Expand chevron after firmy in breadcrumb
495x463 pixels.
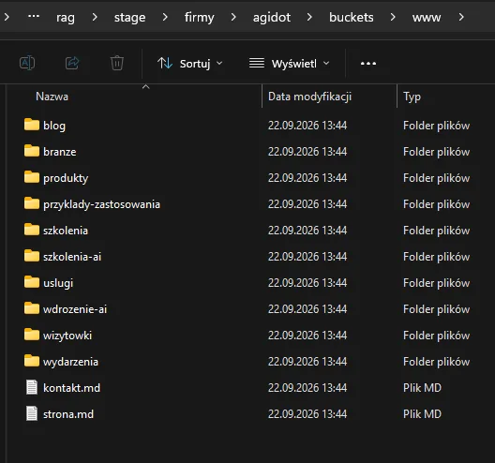tap(233, 17)
